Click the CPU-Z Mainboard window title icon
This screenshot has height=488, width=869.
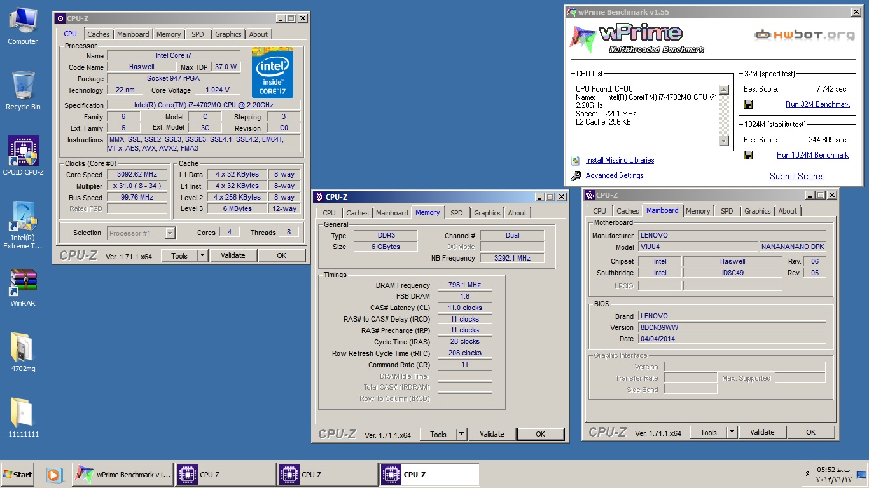coord(590,195)
